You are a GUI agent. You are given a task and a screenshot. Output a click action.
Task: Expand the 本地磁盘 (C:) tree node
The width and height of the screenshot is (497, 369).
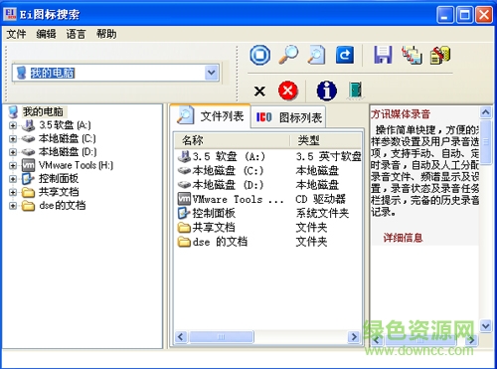coord(13,138)
